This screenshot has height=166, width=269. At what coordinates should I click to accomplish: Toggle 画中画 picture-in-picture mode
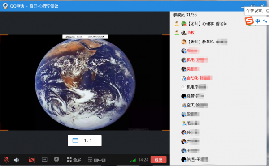tap(97, 160)
